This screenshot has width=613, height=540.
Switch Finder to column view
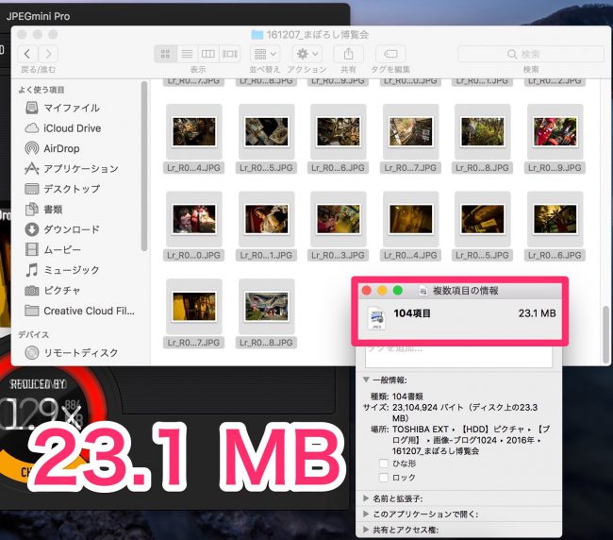click(x=208, y=54)
